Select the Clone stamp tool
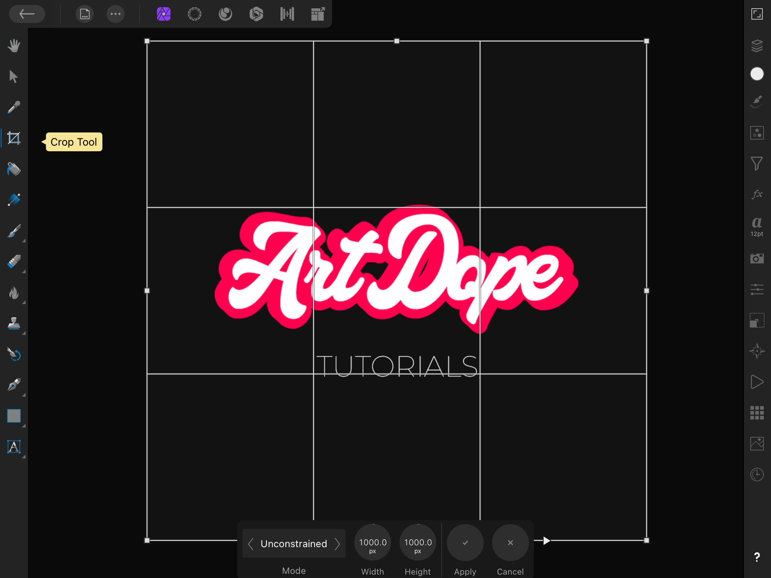Viewport: 771px width, 578px height. pyautogui.click(x=14, y=324)
